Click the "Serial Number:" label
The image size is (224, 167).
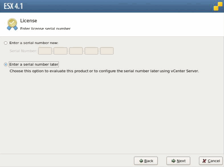pyautogui.click(x=23, y=51)
